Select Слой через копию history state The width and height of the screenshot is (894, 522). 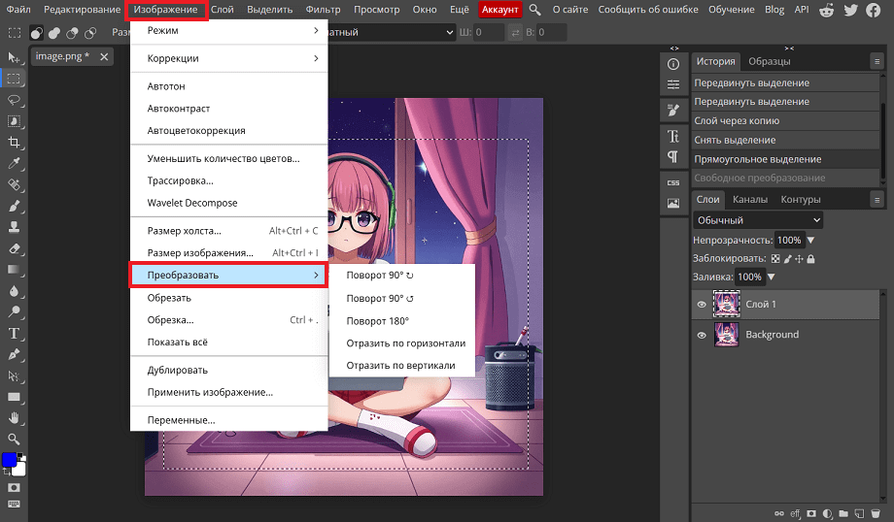click(737, 121)
